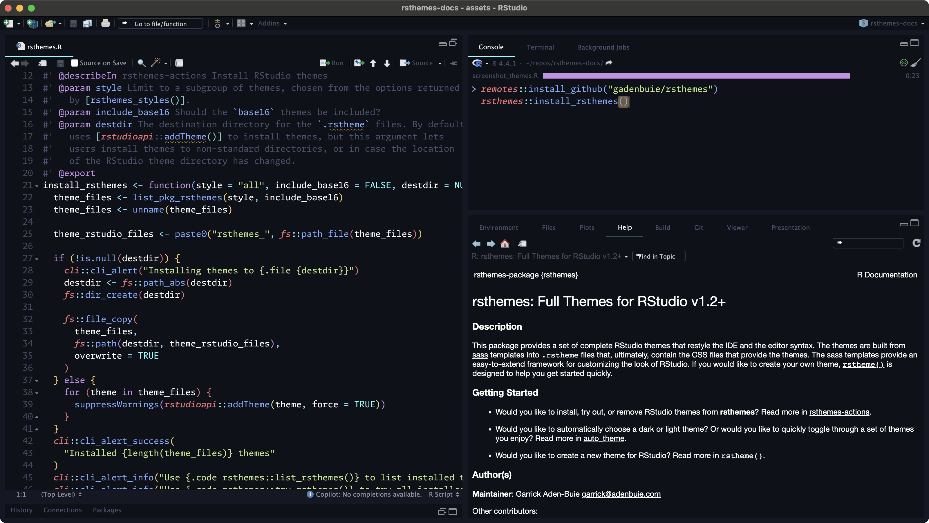Collapse the code fold at line 21
Viewport: 929px width, 523px height.
tap(37, 186)
